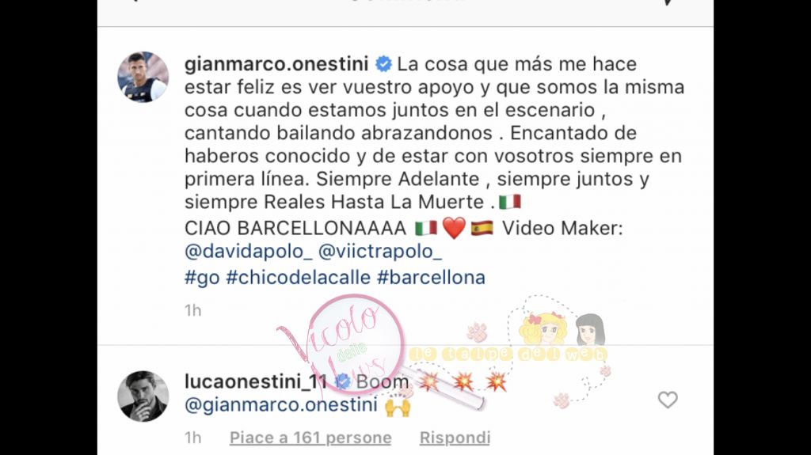Click the 1h timestamp under the caption
The image size is (811, 455).
pos(193,310)
